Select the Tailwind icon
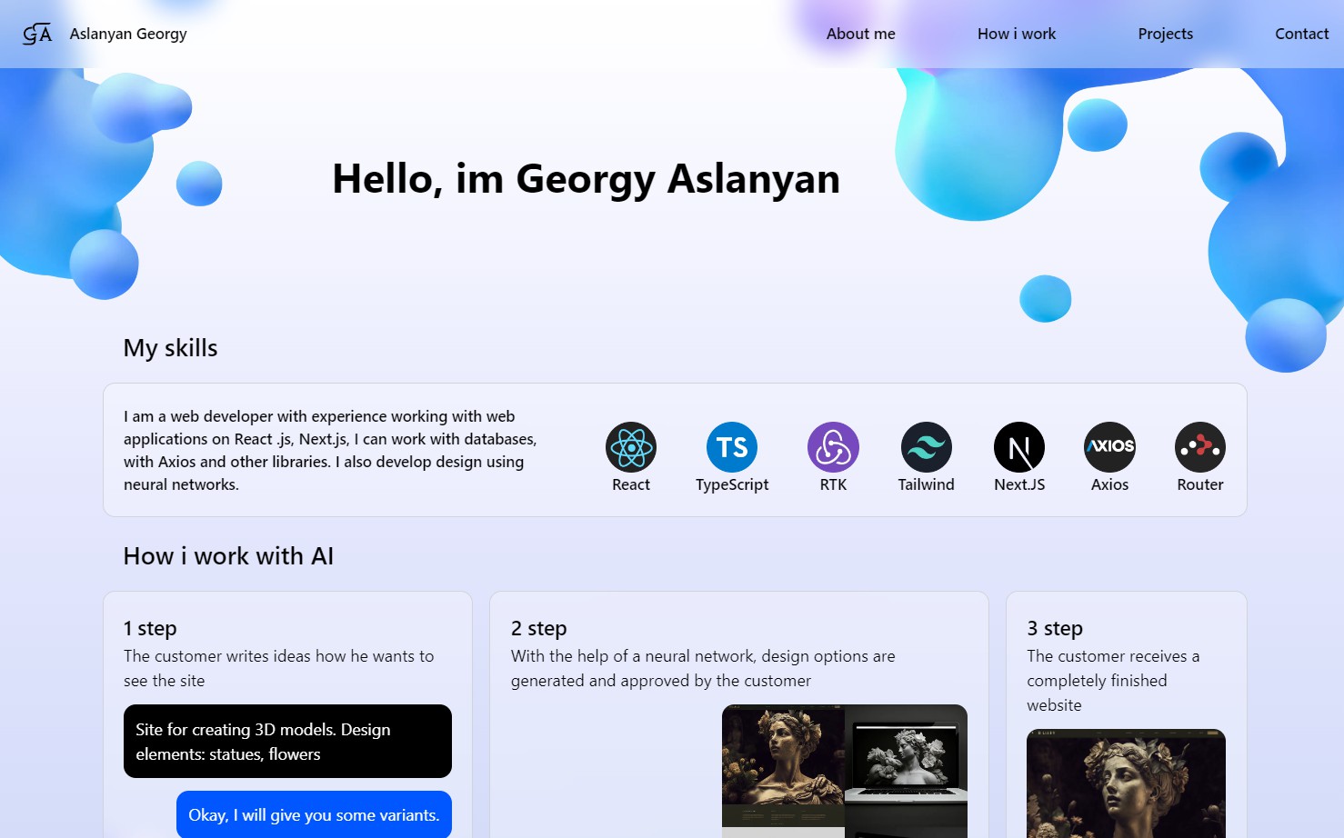The image size is (1344, 838). [926, 447]
